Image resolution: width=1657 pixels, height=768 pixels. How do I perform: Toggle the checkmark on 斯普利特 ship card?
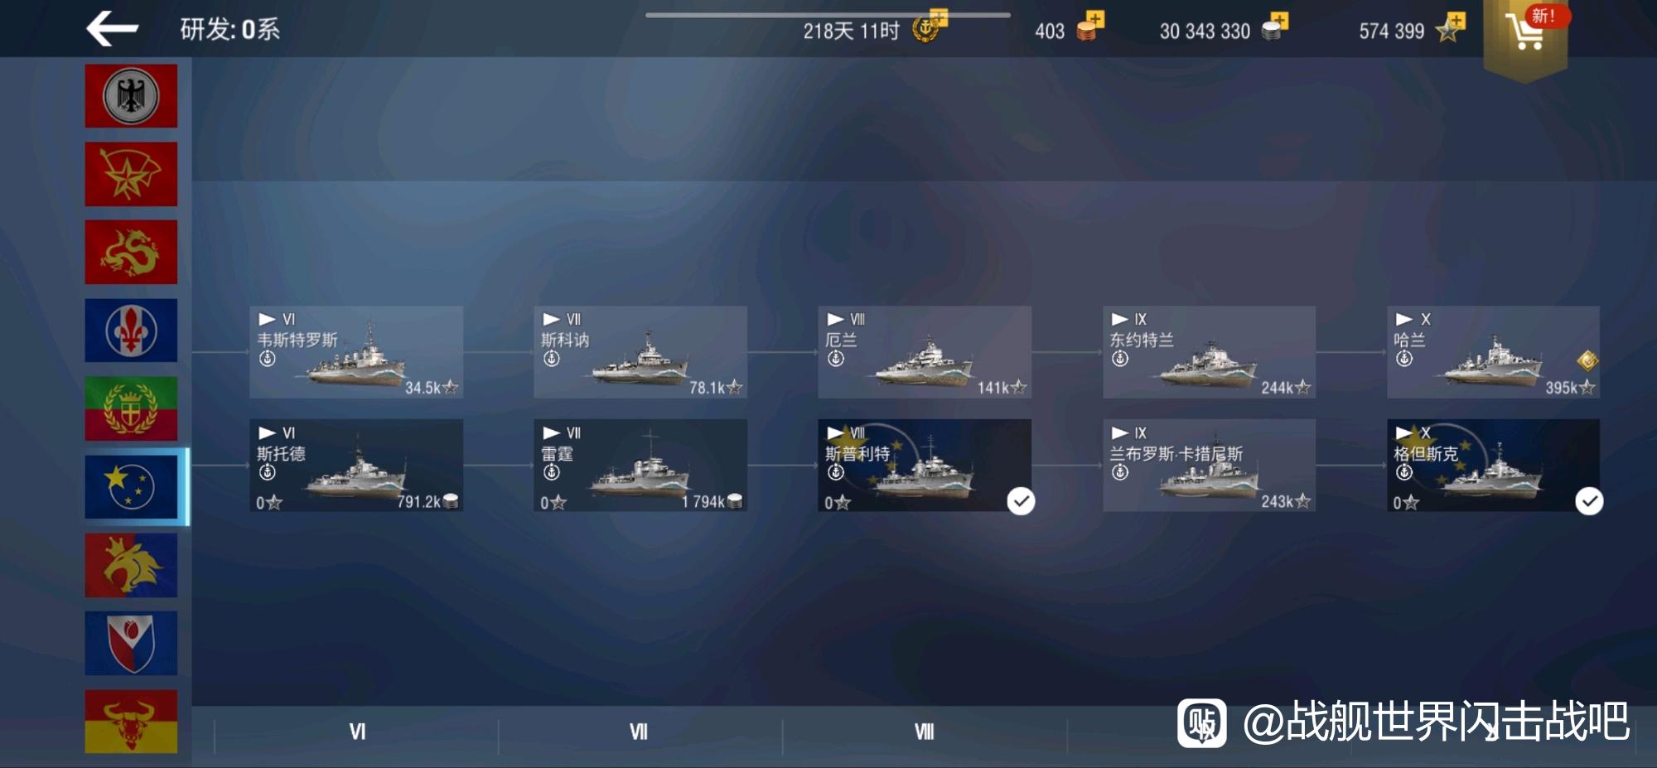(x=1021, y=501)
